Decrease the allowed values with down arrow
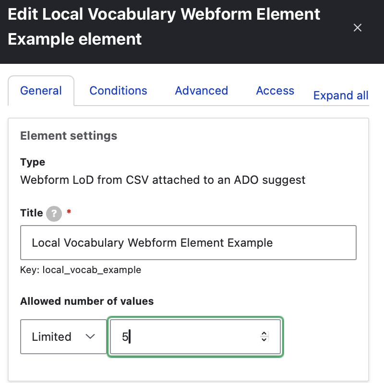Image resolution: width=384 pixels, height=383 pixels. (x=264, y=339)
